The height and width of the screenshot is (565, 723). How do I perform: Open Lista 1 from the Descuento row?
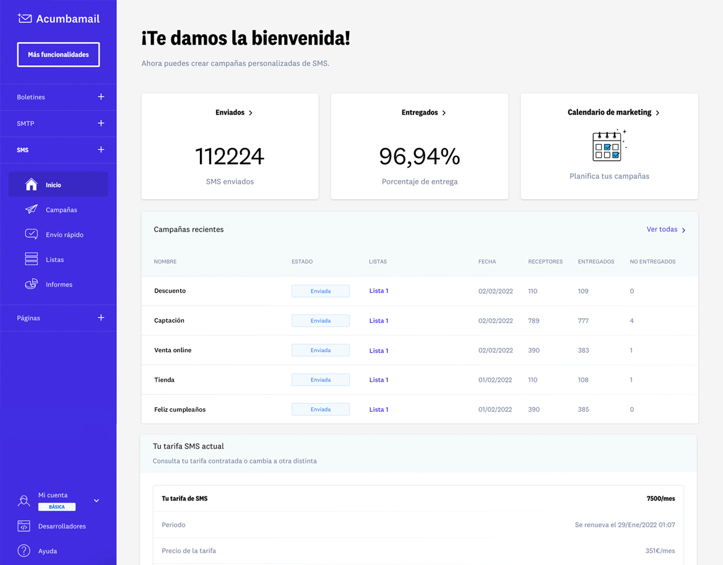(378, 290)
